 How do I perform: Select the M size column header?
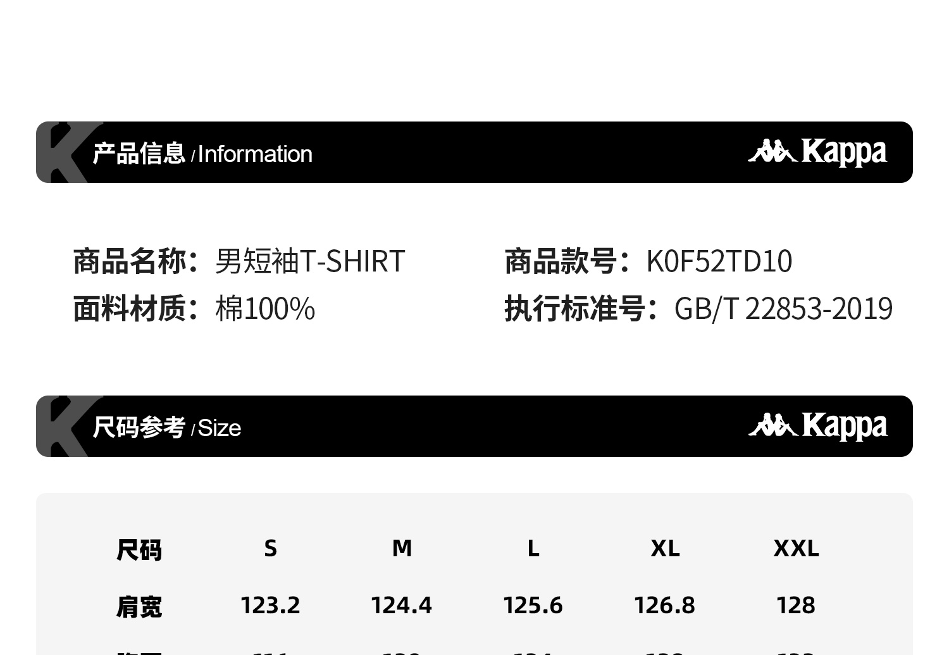tap(402, 548)
